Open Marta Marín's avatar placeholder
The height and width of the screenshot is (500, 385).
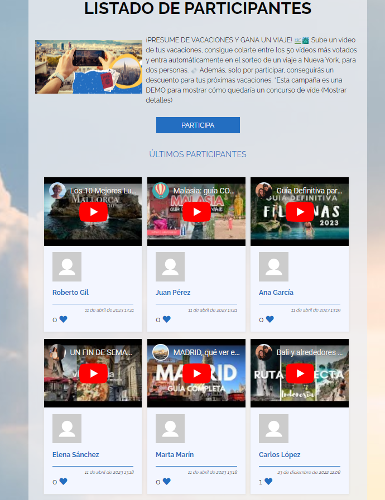[x=170, y=429]
